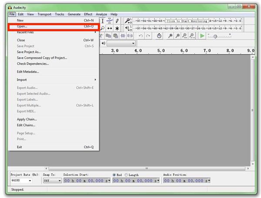The image size is (261, 198).
Task: Click the Copy toolbar icon
Action: [108, 36]
